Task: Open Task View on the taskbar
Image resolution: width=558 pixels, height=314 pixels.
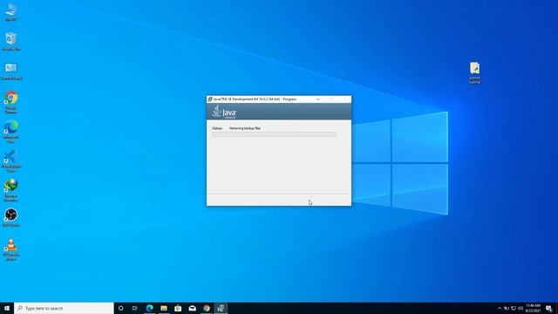Action: pos(135,308)
